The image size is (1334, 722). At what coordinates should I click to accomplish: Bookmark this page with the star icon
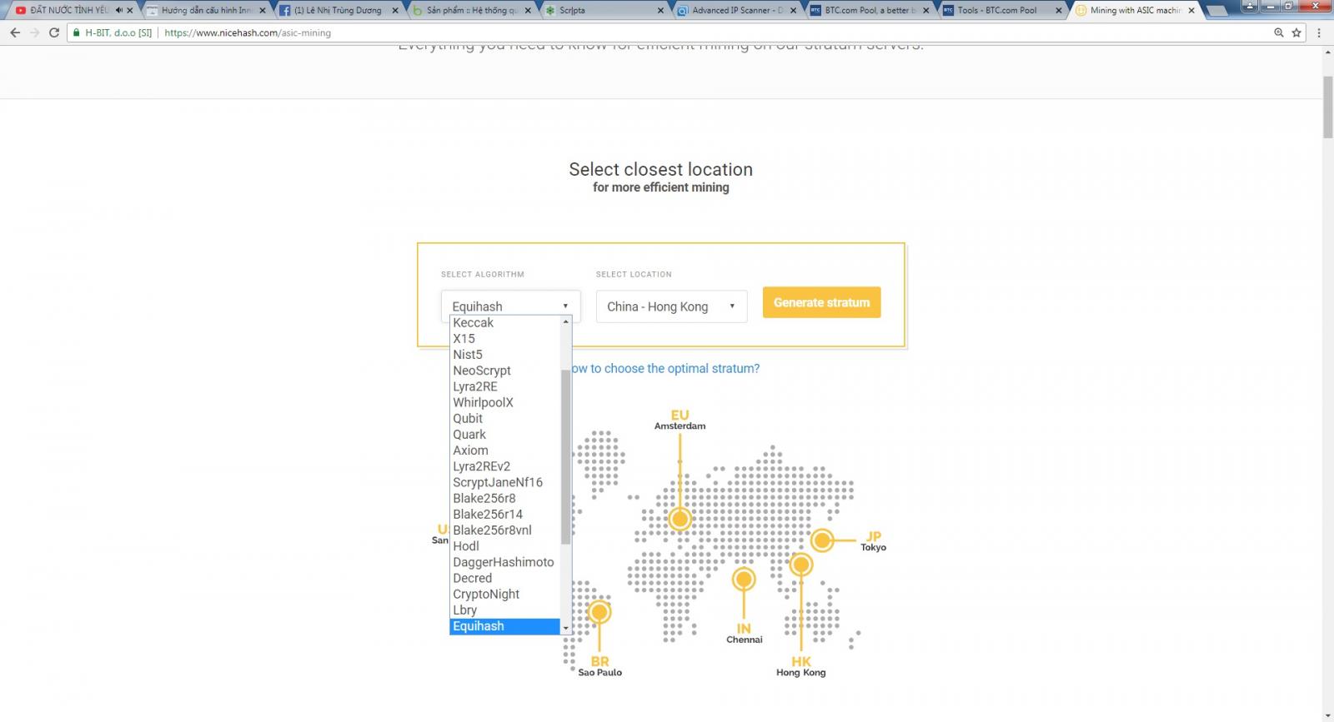[1296, 32]
